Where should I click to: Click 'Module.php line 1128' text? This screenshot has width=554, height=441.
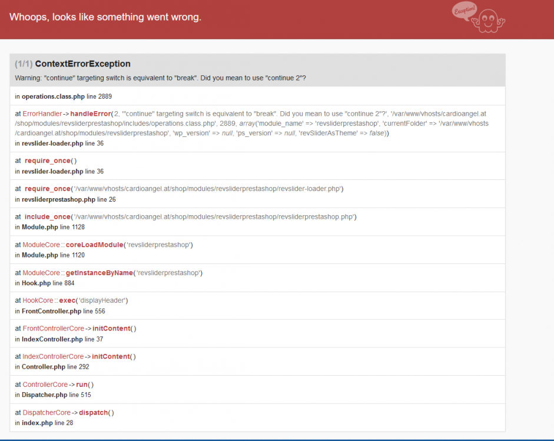[x=54, y=227]
